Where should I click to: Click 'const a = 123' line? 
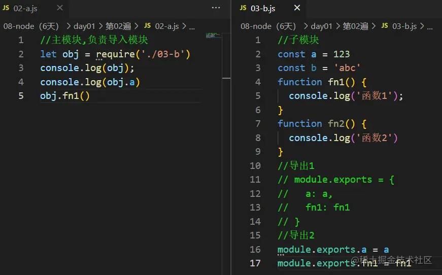tap(314, 54)
